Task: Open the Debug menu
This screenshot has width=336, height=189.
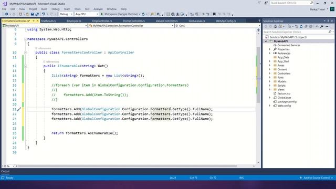Action: 55,9
